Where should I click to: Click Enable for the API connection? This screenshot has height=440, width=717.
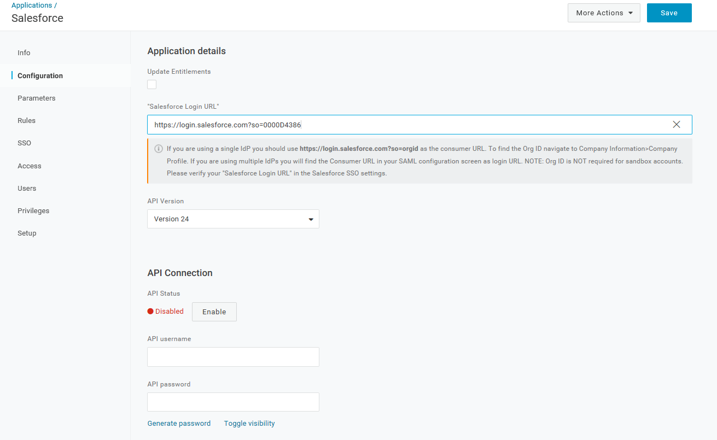(214, 312)
